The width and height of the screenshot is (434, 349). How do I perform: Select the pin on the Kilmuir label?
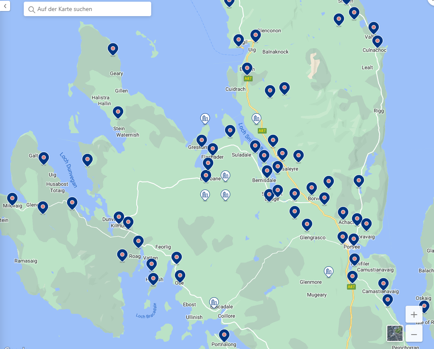point(128,223)
